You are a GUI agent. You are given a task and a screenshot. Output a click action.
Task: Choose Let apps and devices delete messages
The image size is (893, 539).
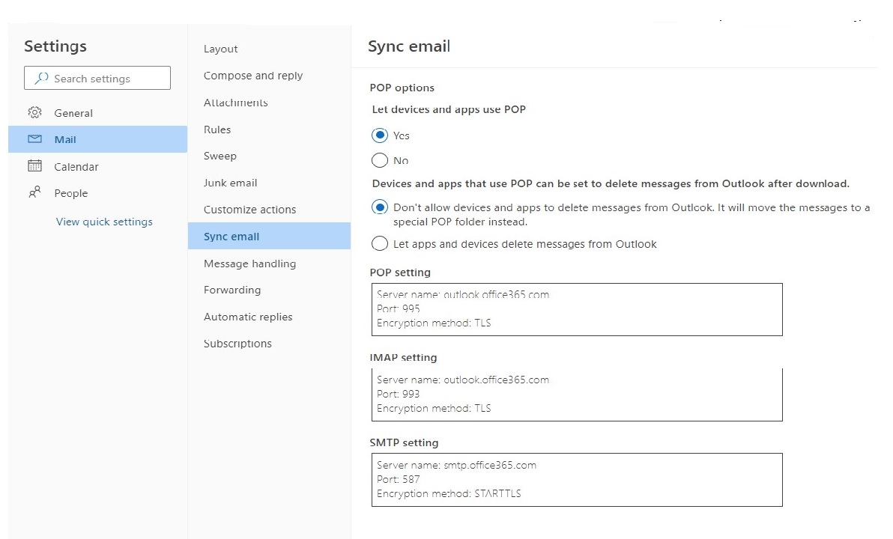(x=379, y=243)
